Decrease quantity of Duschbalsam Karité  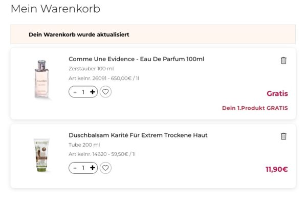75,168
